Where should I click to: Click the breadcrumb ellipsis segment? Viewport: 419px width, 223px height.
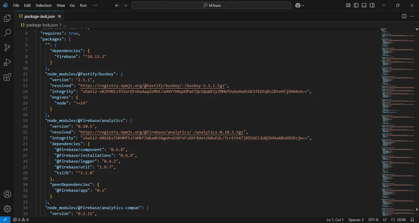[x=64, y=25]
